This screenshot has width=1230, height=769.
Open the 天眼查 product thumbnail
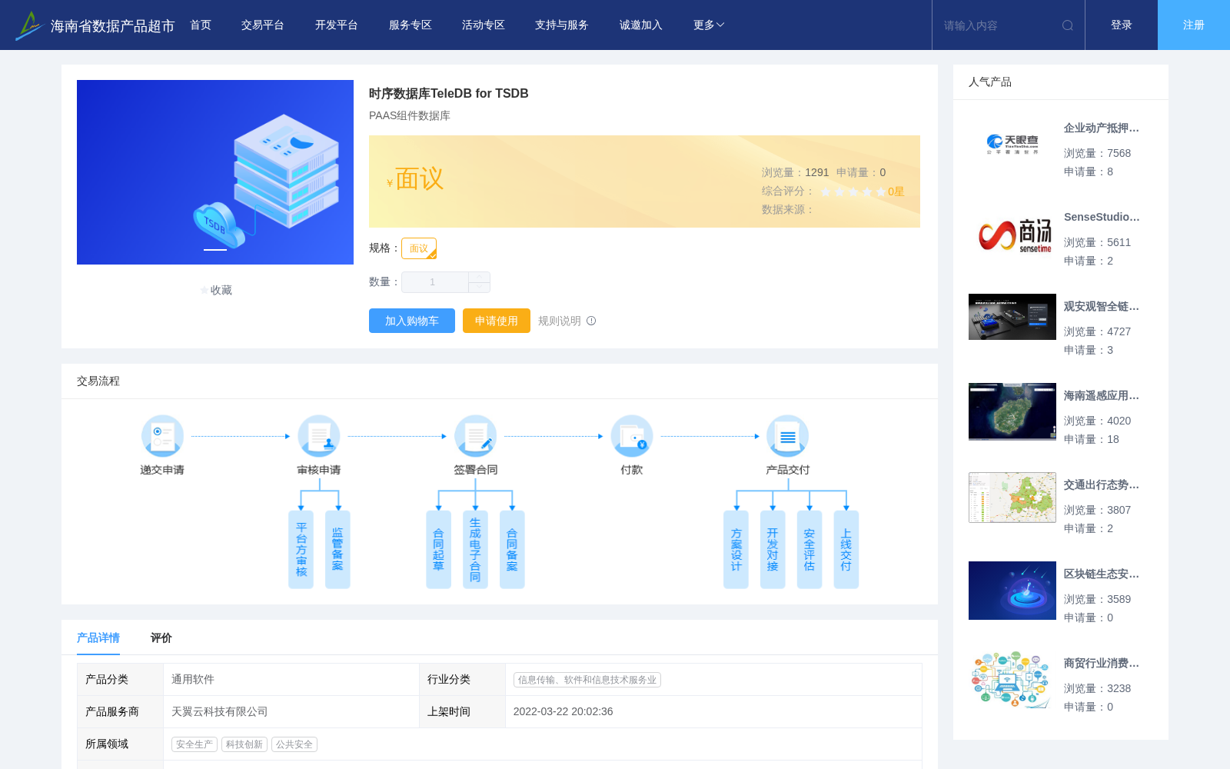point(1012,143)
